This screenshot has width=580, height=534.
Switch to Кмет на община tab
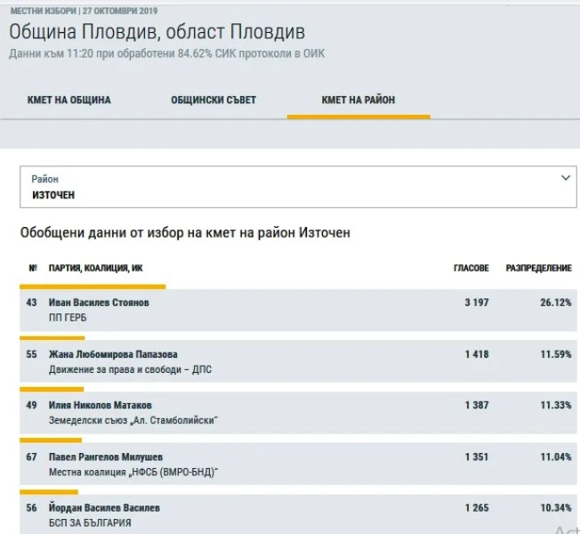69,100
